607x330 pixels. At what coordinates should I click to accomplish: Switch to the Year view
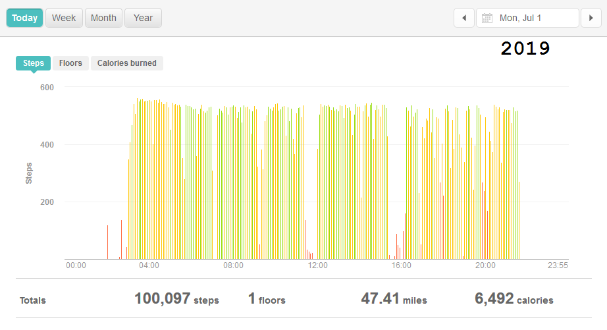click(143, 18)
